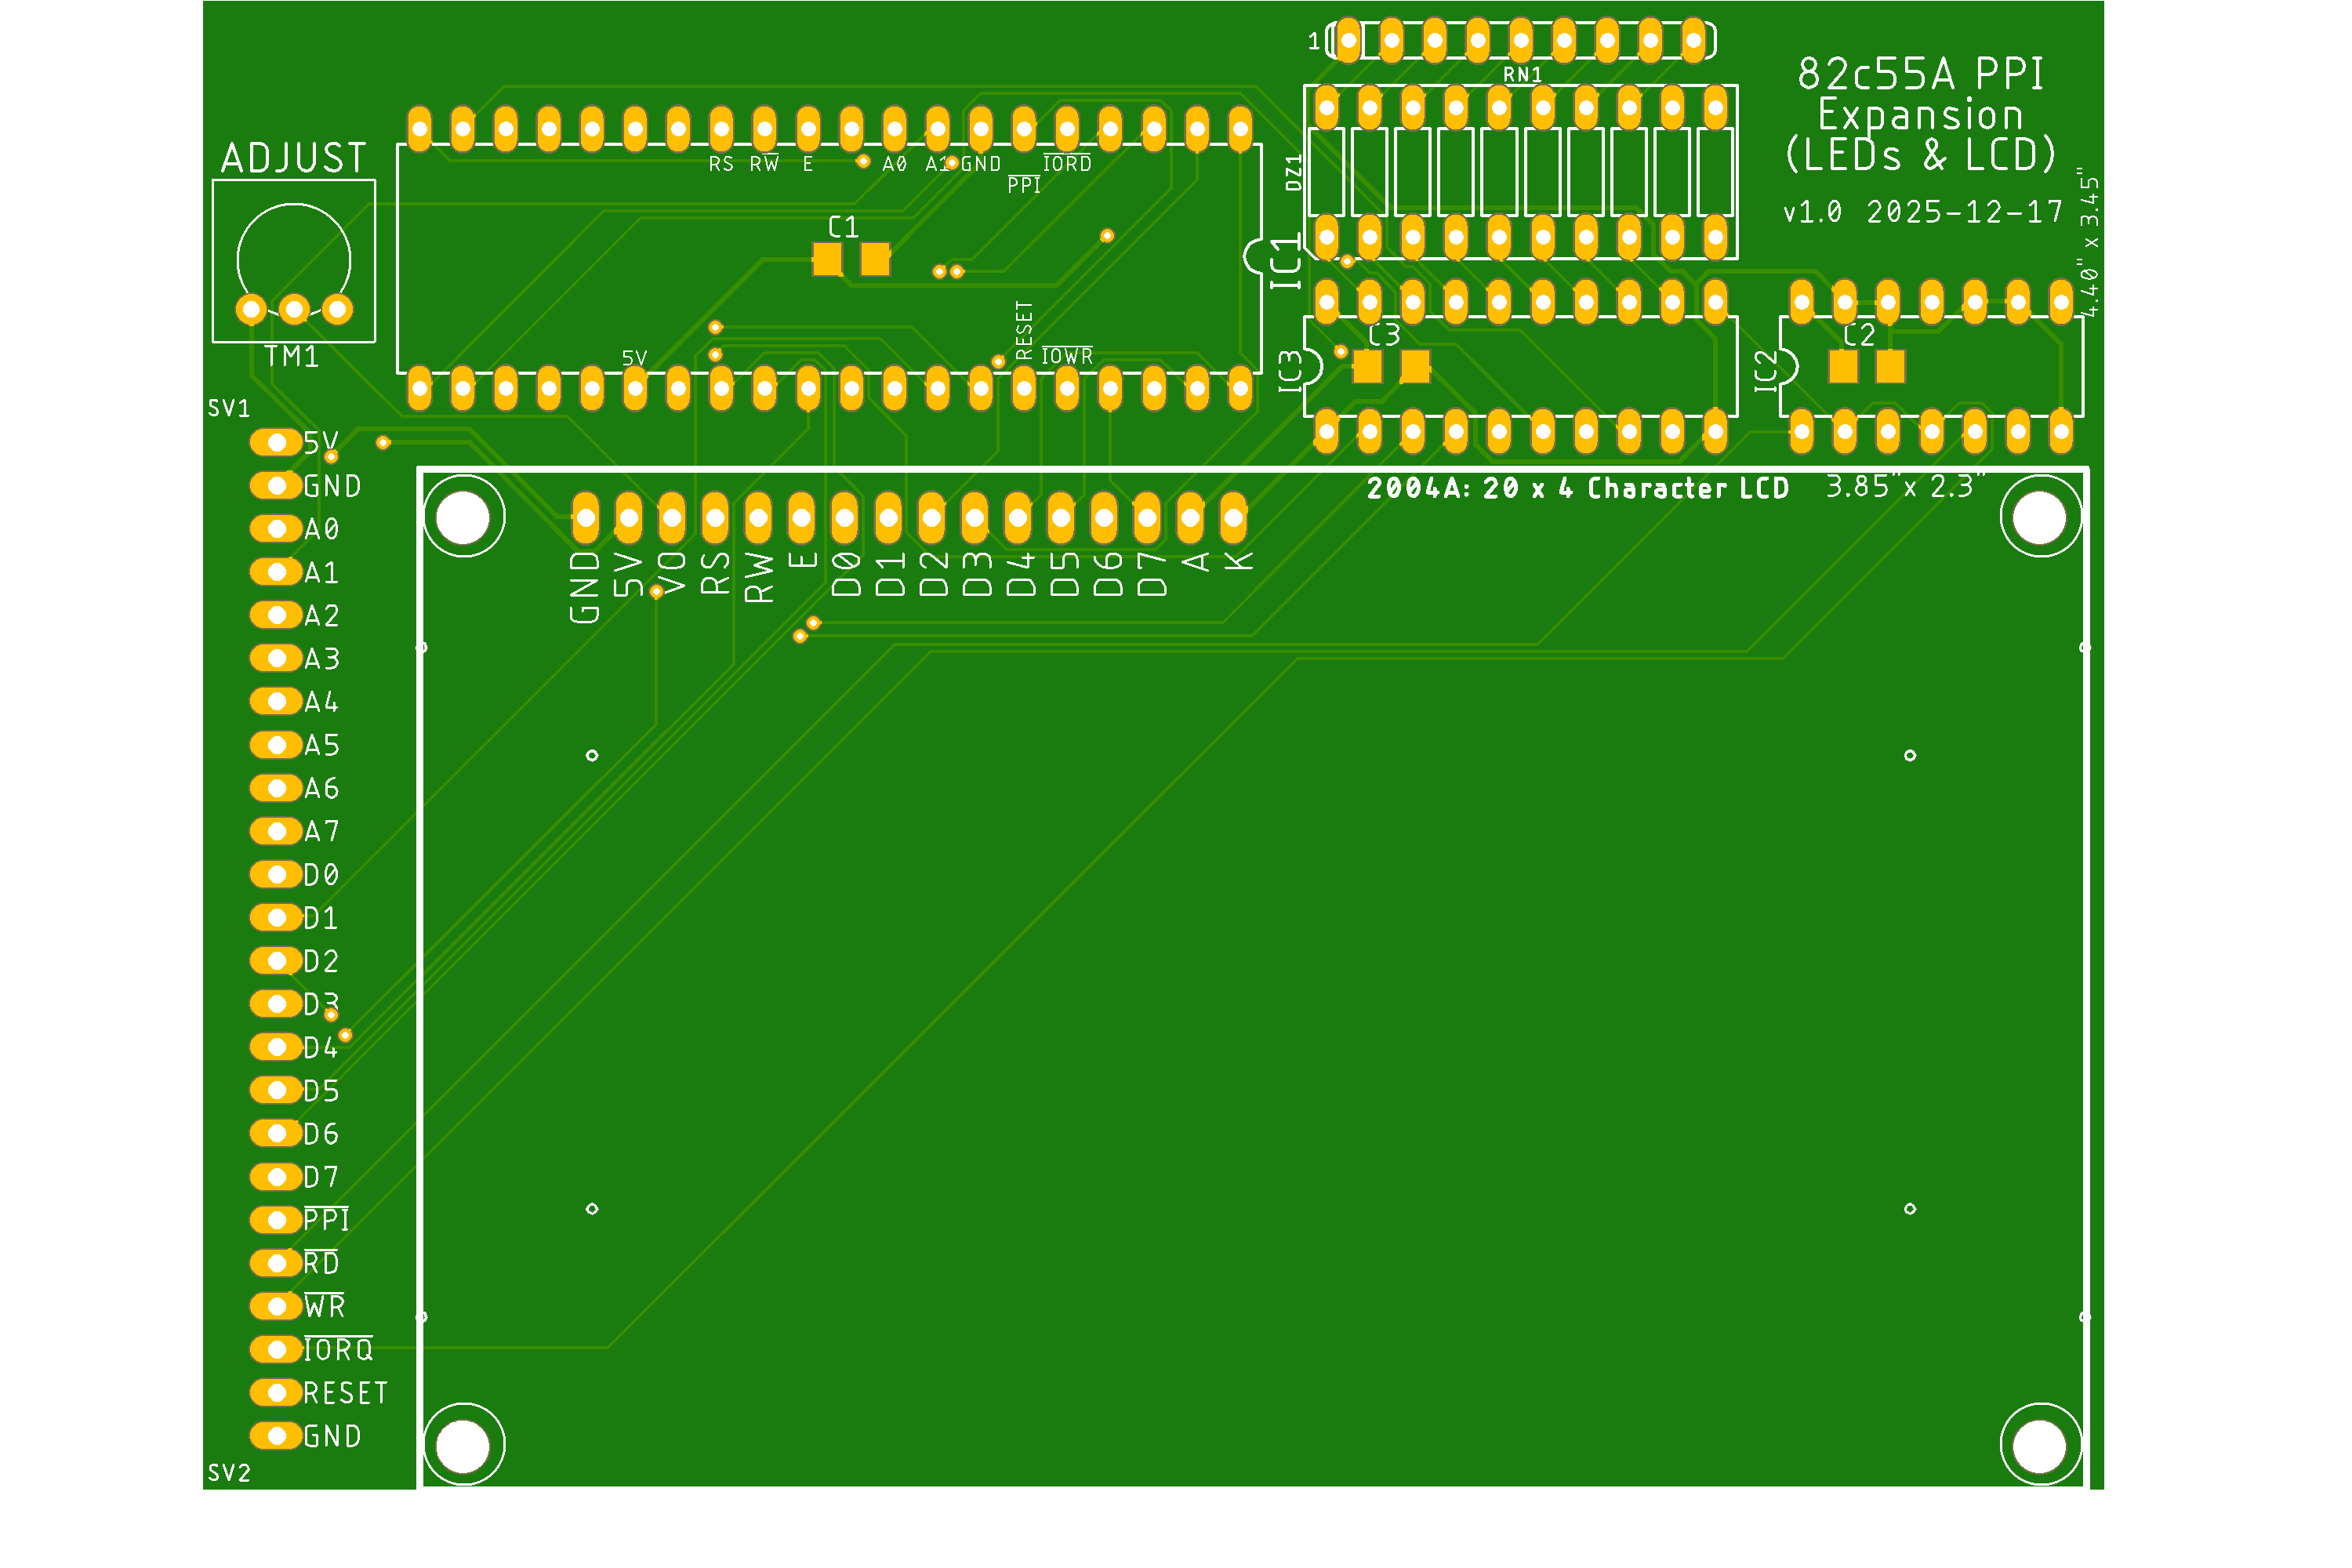Click the middle pad of trimmer TM1
The image size is (2352, 1568).
[x=294, y=309]
